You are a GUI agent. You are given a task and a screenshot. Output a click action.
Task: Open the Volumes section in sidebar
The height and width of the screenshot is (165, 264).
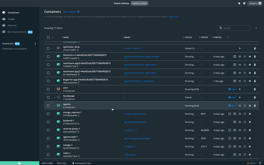click(x=12, y=26)
